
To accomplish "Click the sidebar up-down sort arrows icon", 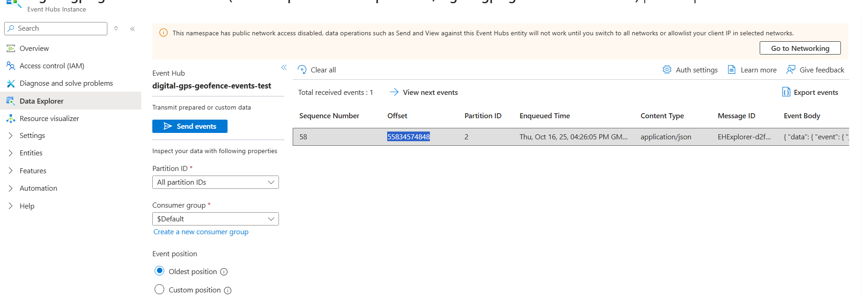I will click(x=116, y=28).
